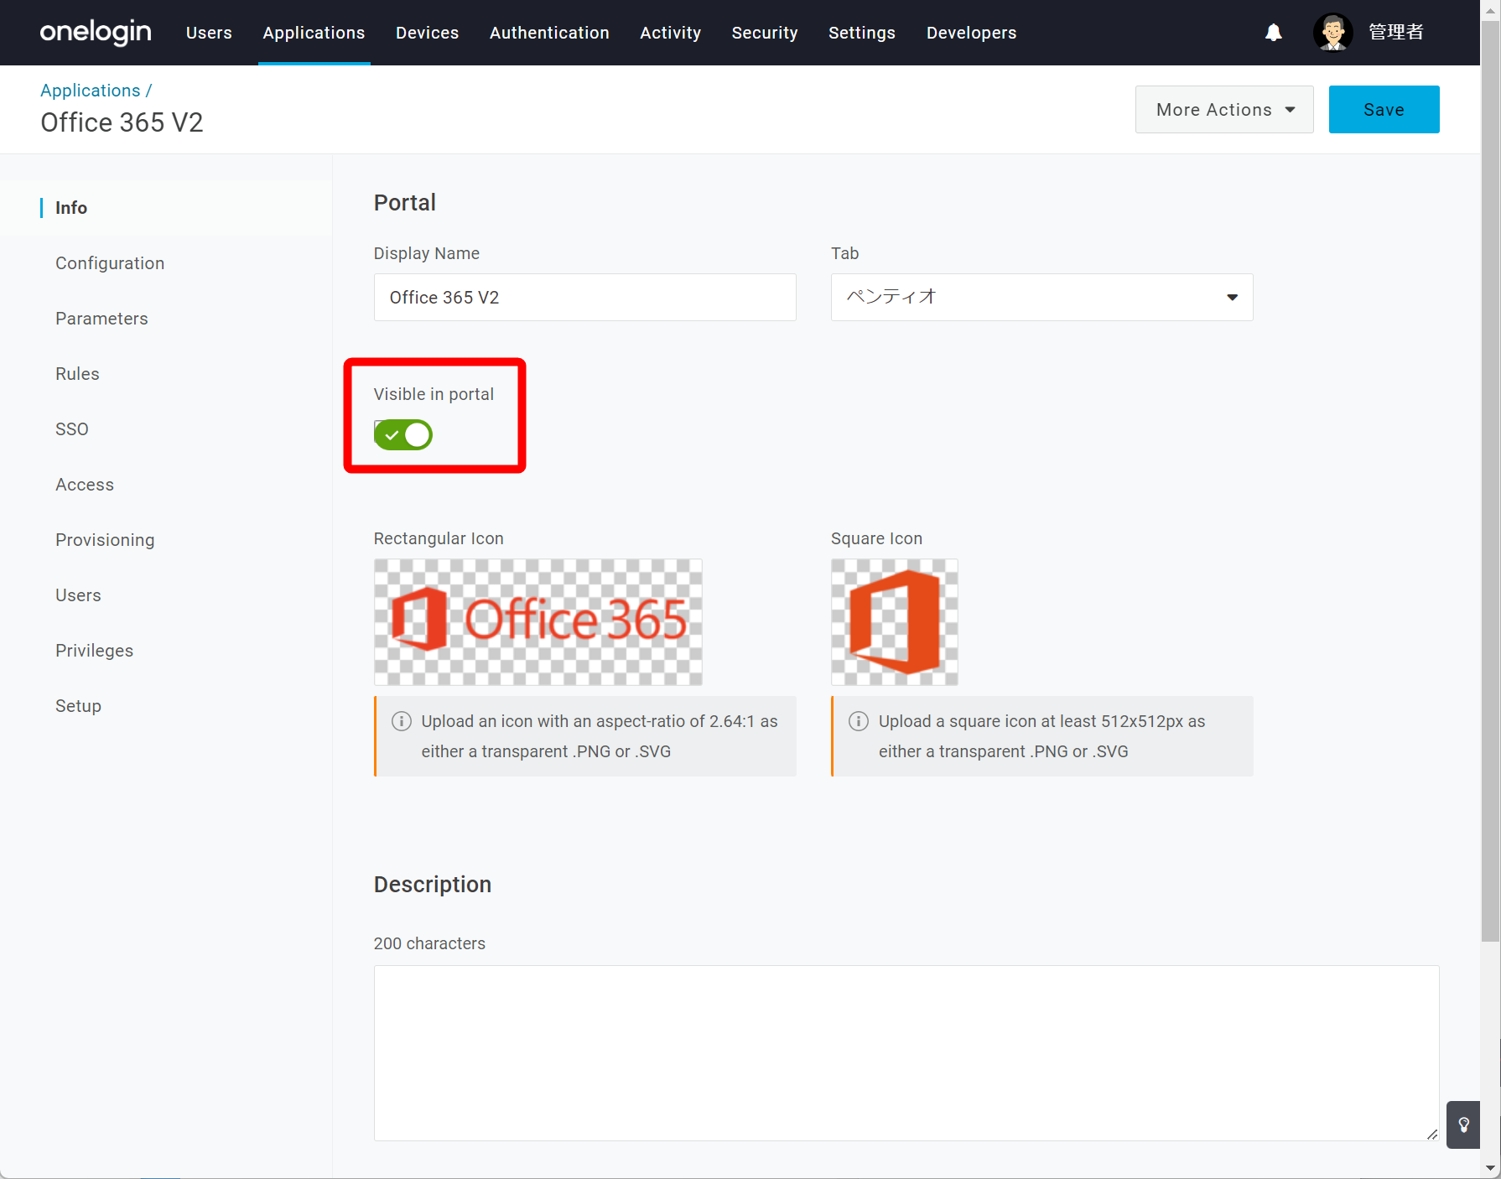1501x1179 pixels.
Task: Click the rectangular Office 365 icon image
Action: (538, 622)
